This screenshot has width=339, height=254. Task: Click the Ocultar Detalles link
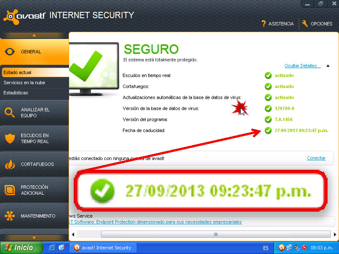pyautogui.click(x=303, y=66)
